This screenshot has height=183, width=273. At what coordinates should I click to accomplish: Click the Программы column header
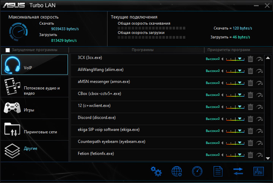click(143, 50)
